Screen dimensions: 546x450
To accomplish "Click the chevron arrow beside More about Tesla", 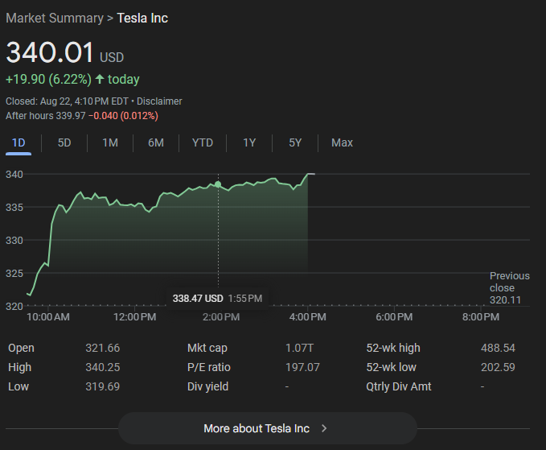I will (324, 428).
